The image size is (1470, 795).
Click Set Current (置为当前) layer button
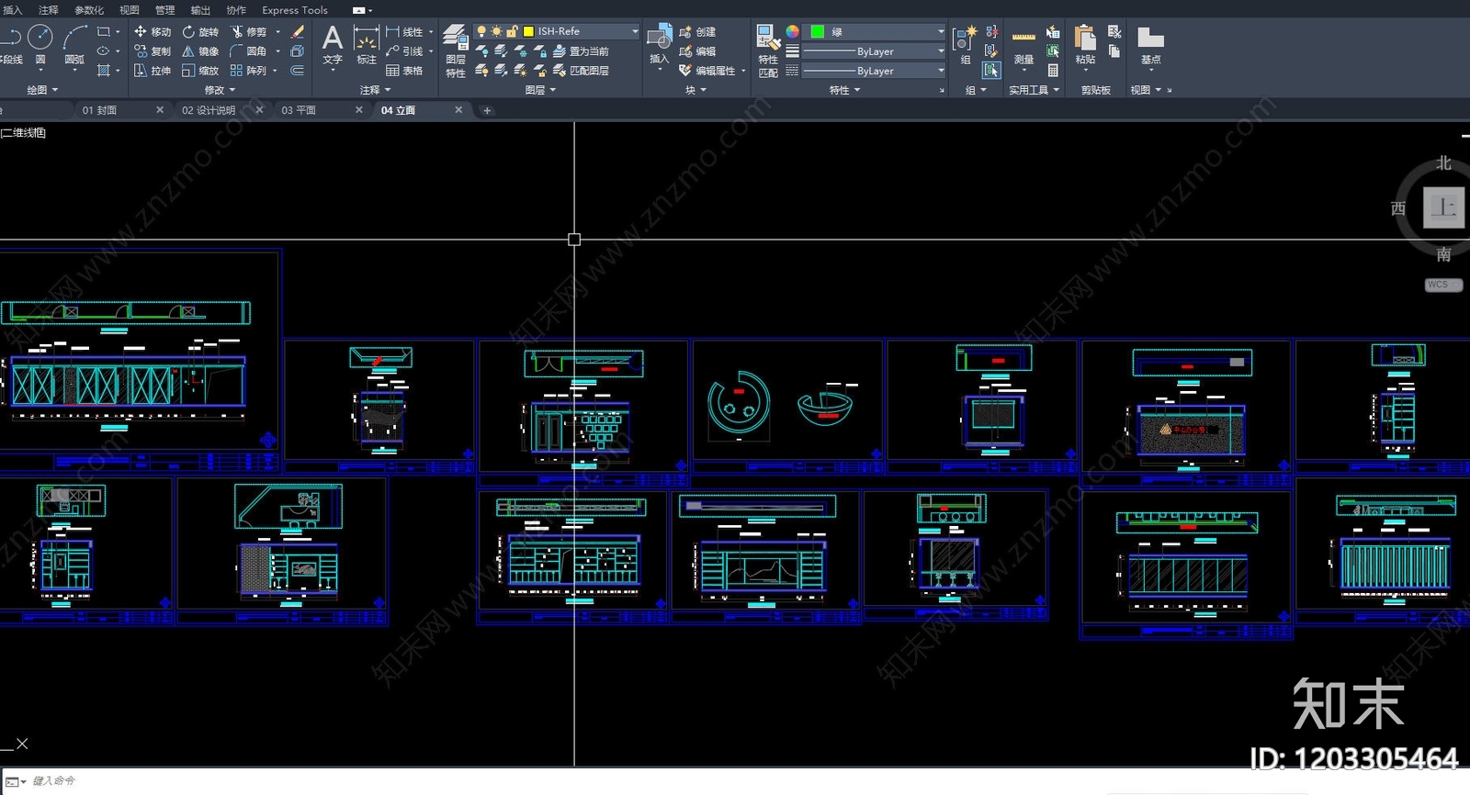point(581,51)
